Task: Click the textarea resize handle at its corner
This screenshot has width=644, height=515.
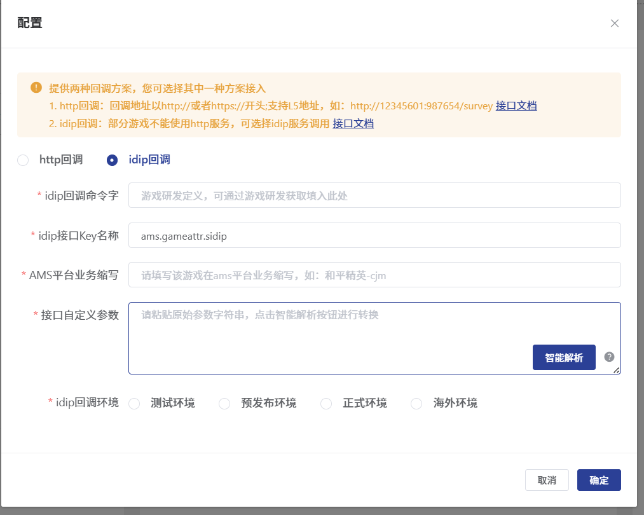Action: tap(616, 370)
